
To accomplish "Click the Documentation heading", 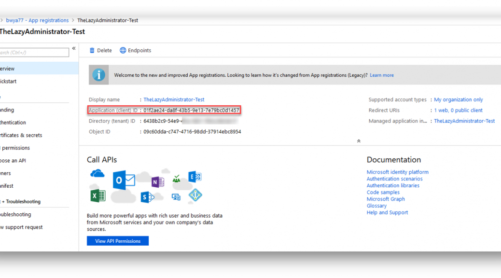I will [394, 160].
